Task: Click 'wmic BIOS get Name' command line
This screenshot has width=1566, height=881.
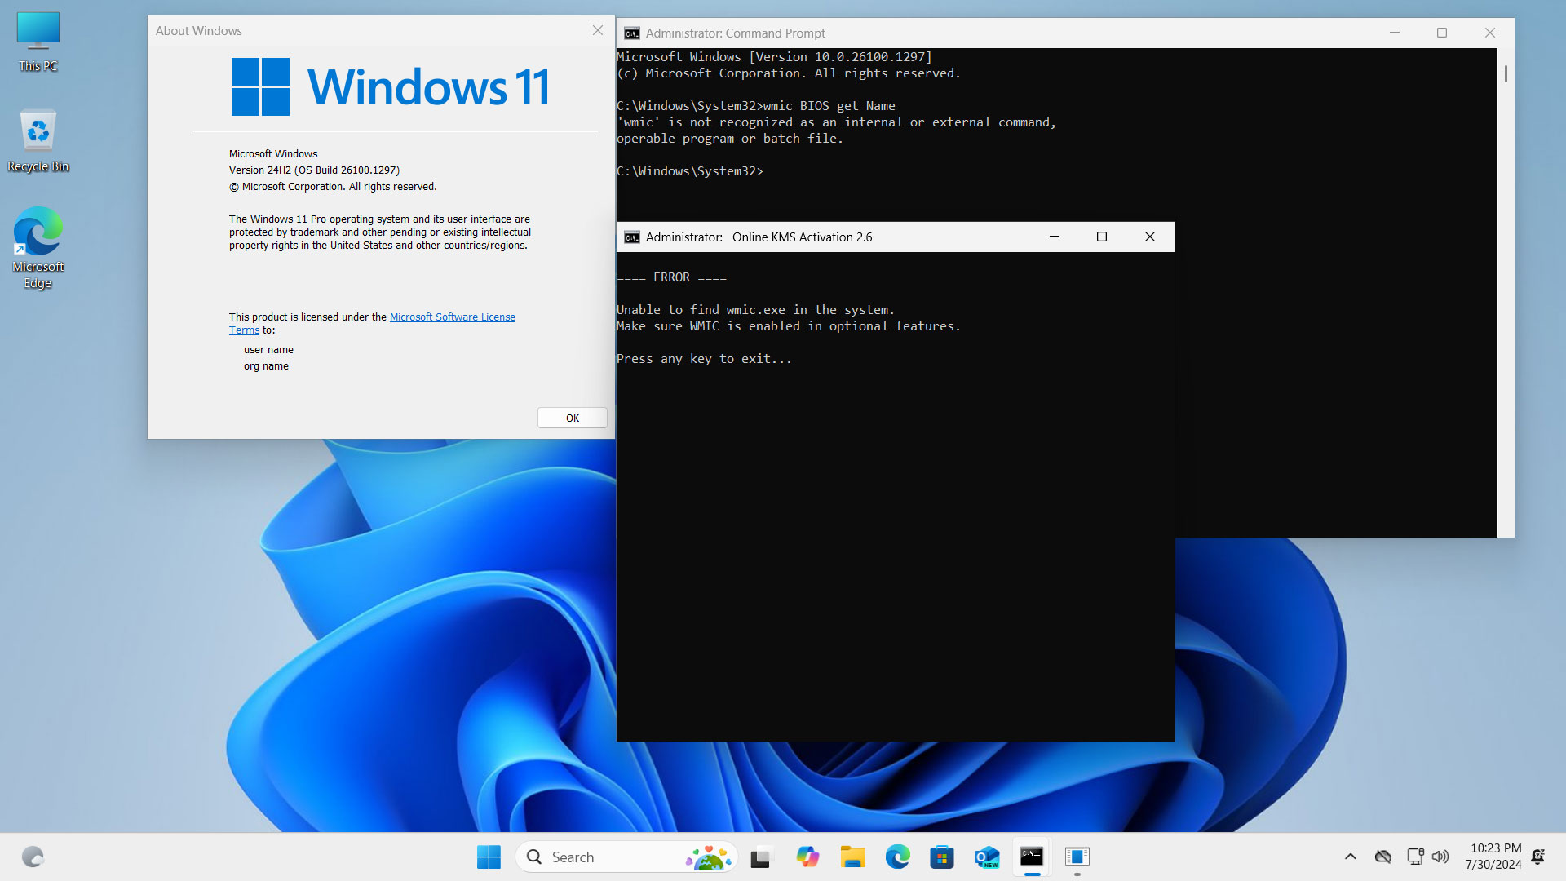Action: (829, 106)
